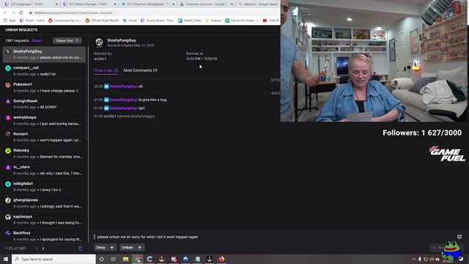469x264 pixels.
Task: Click the Chrome taskbar icon
Action: 138,259
